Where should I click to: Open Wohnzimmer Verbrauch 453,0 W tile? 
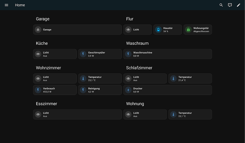point(55,90)
